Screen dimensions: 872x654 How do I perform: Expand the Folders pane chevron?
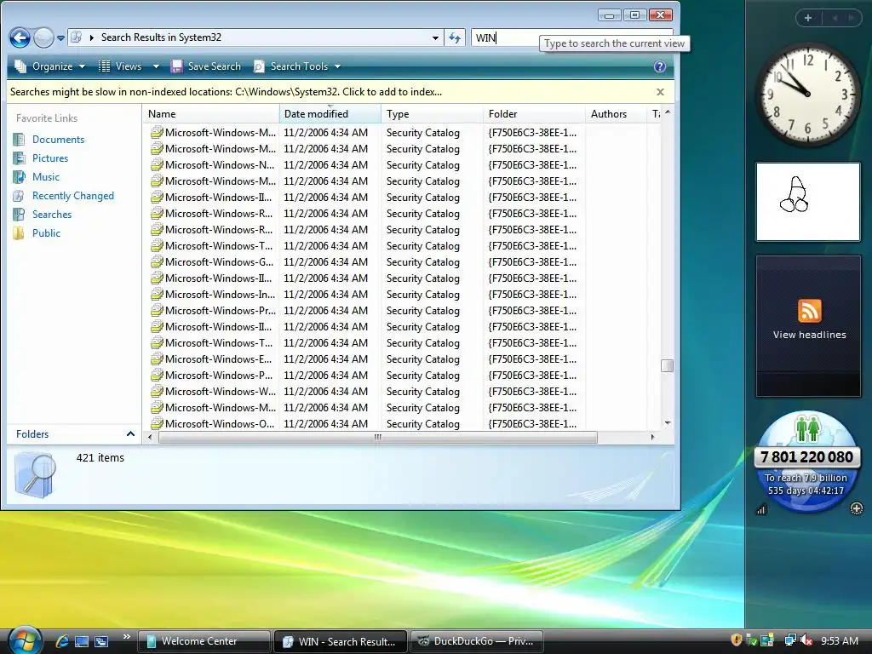130,433
